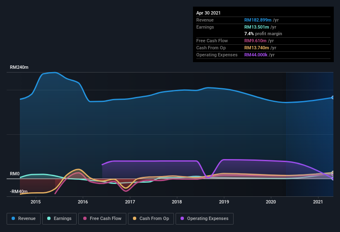Click the Earnings label in tooltip
The image size is (340, 232).
205,27
